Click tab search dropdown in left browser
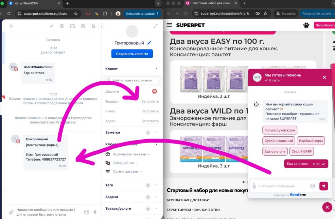Viewport: 335px width, 219px height. click(x=158, y=3)
